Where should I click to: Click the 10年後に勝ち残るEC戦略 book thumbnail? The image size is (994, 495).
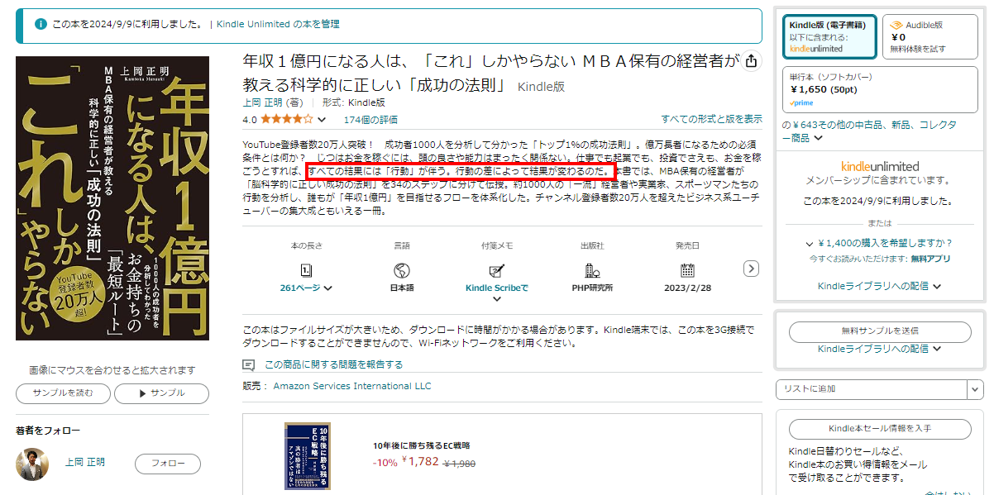coord(308,456)
